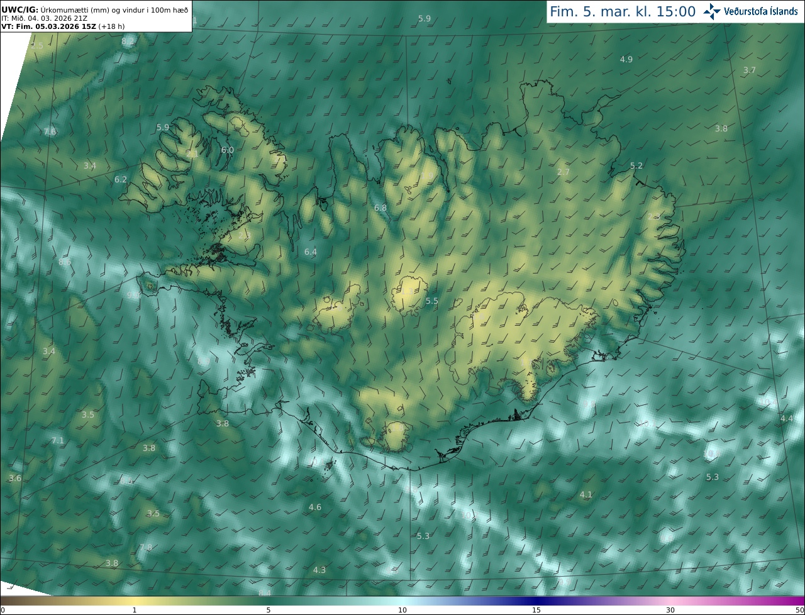
Task: Select the 'IT: Mið. 04. 03. 2026 21Z' line
Action: coord(45,18)
